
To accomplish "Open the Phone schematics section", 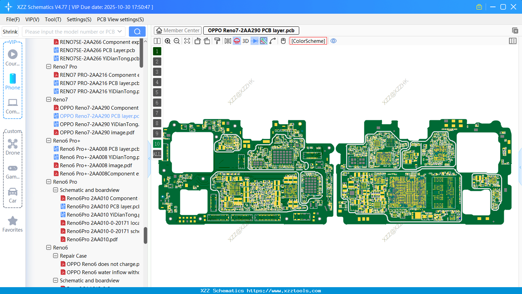I will point(13,82).
